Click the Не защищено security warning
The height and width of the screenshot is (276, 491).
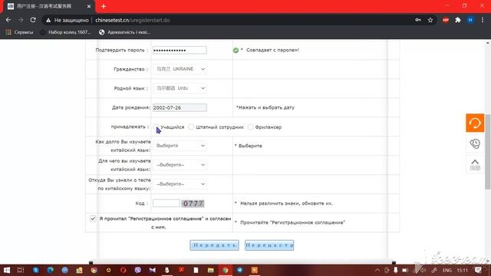click(67, 20)
